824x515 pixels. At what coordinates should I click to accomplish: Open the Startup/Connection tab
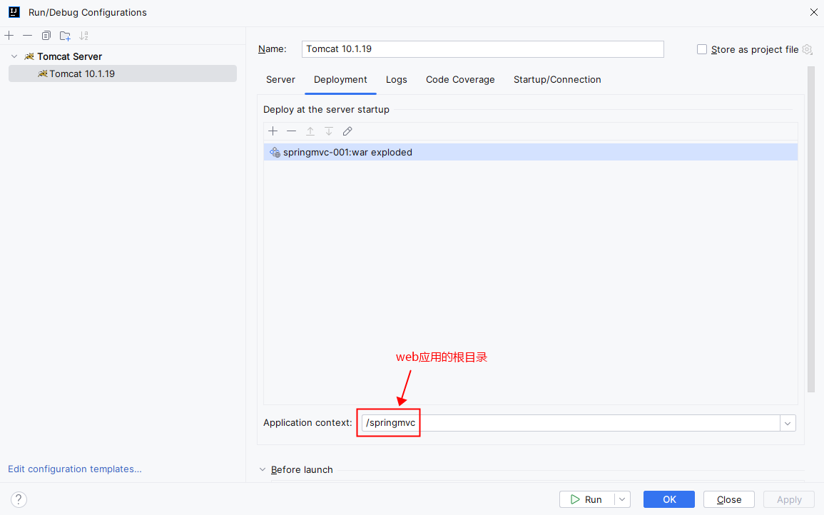(x=557, y=79)
